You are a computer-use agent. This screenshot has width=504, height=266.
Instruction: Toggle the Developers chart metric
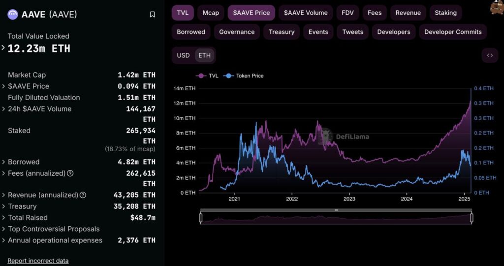pos(394,32)
